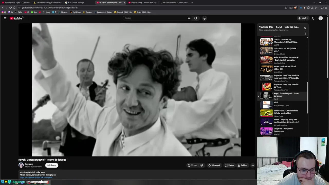The height and width of the screenshot is (185, 329).
Task: Click the browser forward arrow
Action: 7,8
